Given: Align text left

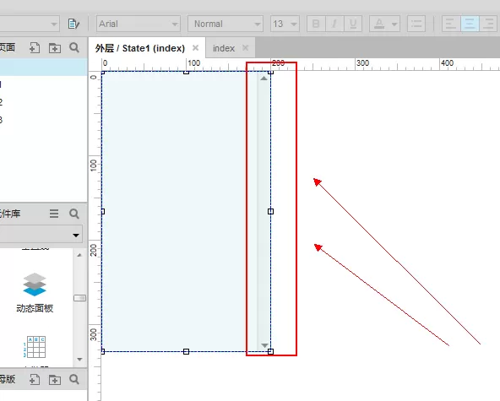Looking at the screenshot, I should click(x=451, y=24).
